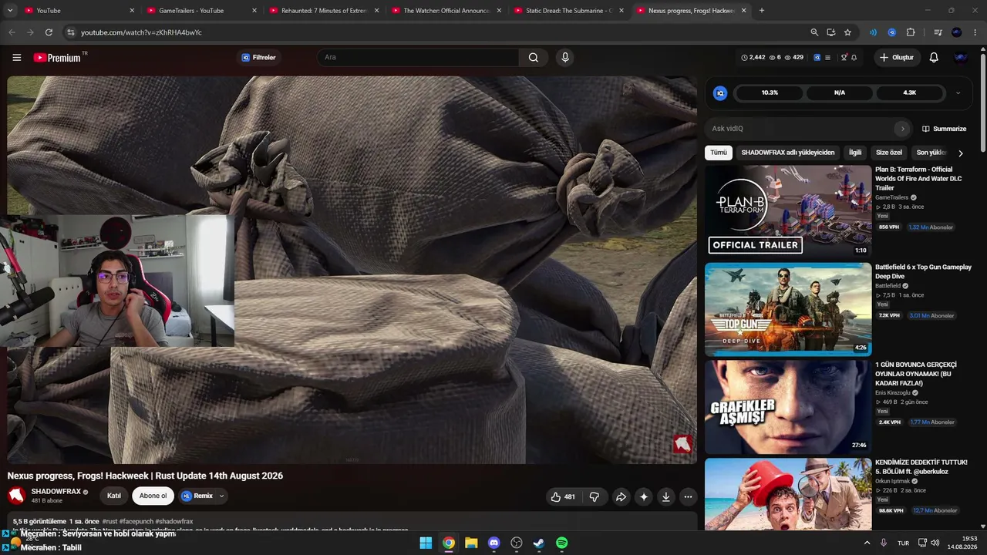The height and width of the screenshot is (555, 987).
Task: Click the round vidIQ score badge
Action: coord(720,92)
